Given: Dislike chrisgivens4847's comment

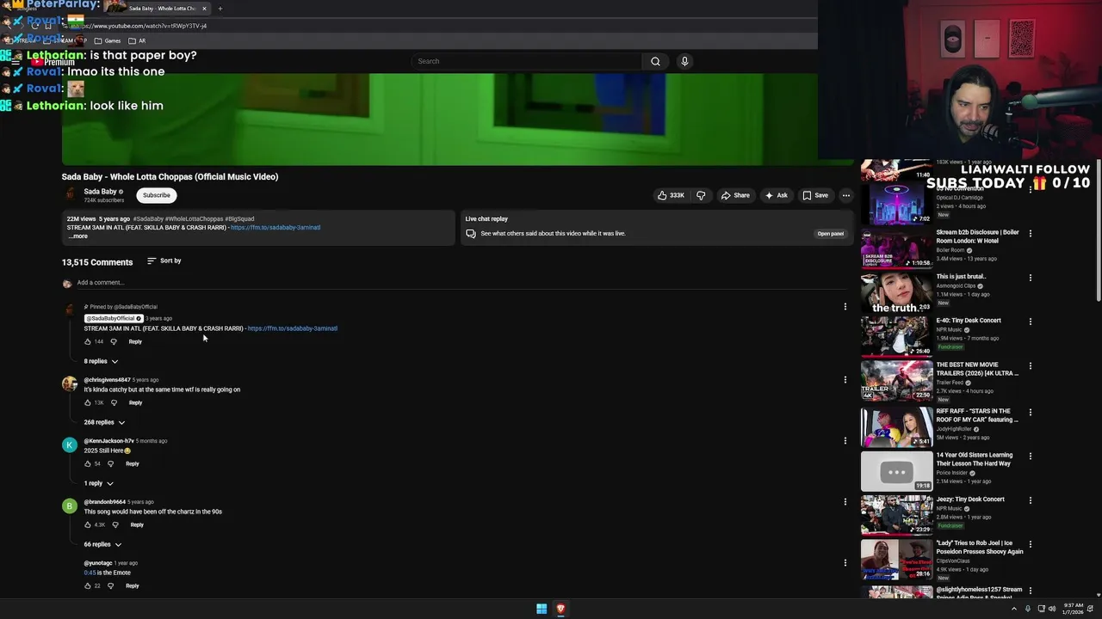Looking at the screenshot, I should click(x=114, y=402).
